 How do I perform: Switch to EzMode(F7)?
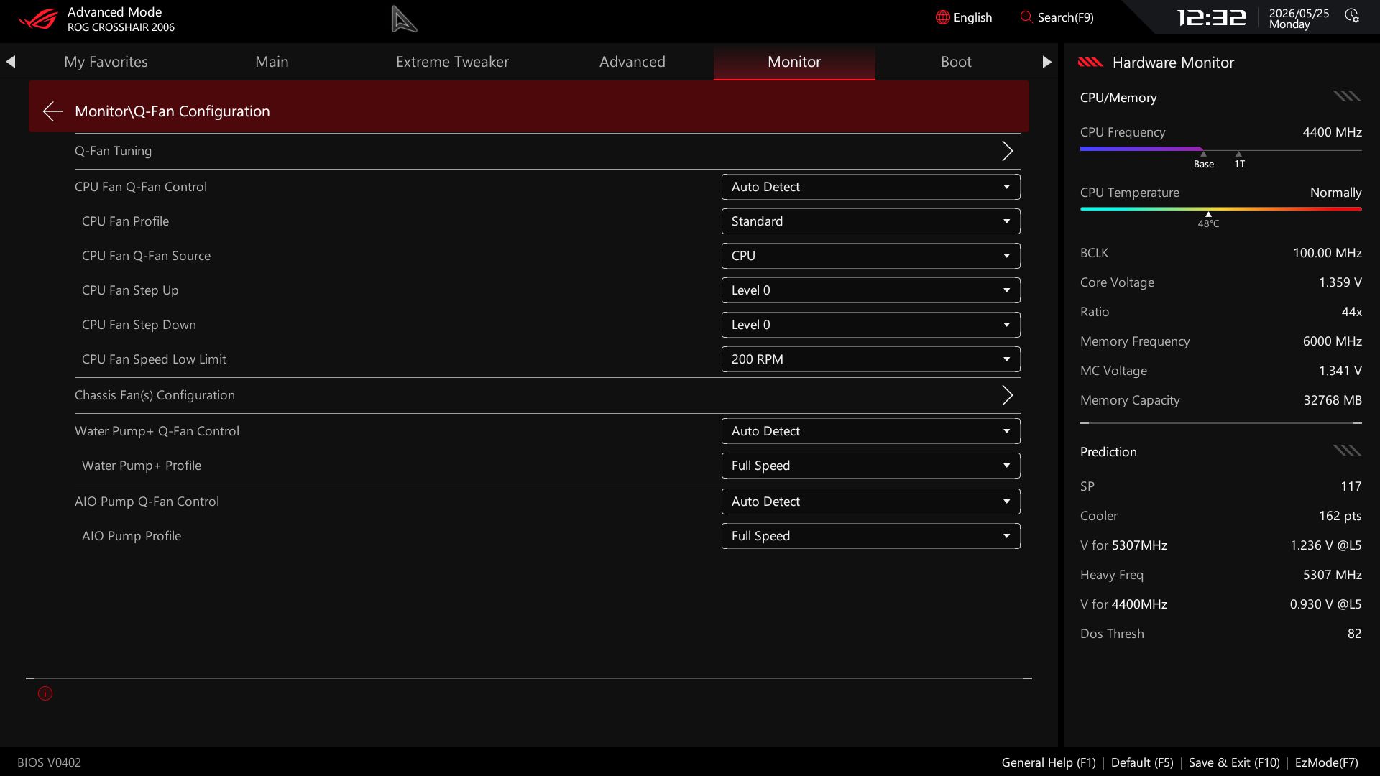[x=1326, y=762]
